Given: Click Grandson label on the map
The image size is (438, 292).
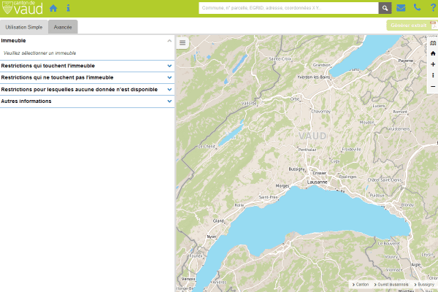Looking at the screenshot, I should (x=321, y=65).
